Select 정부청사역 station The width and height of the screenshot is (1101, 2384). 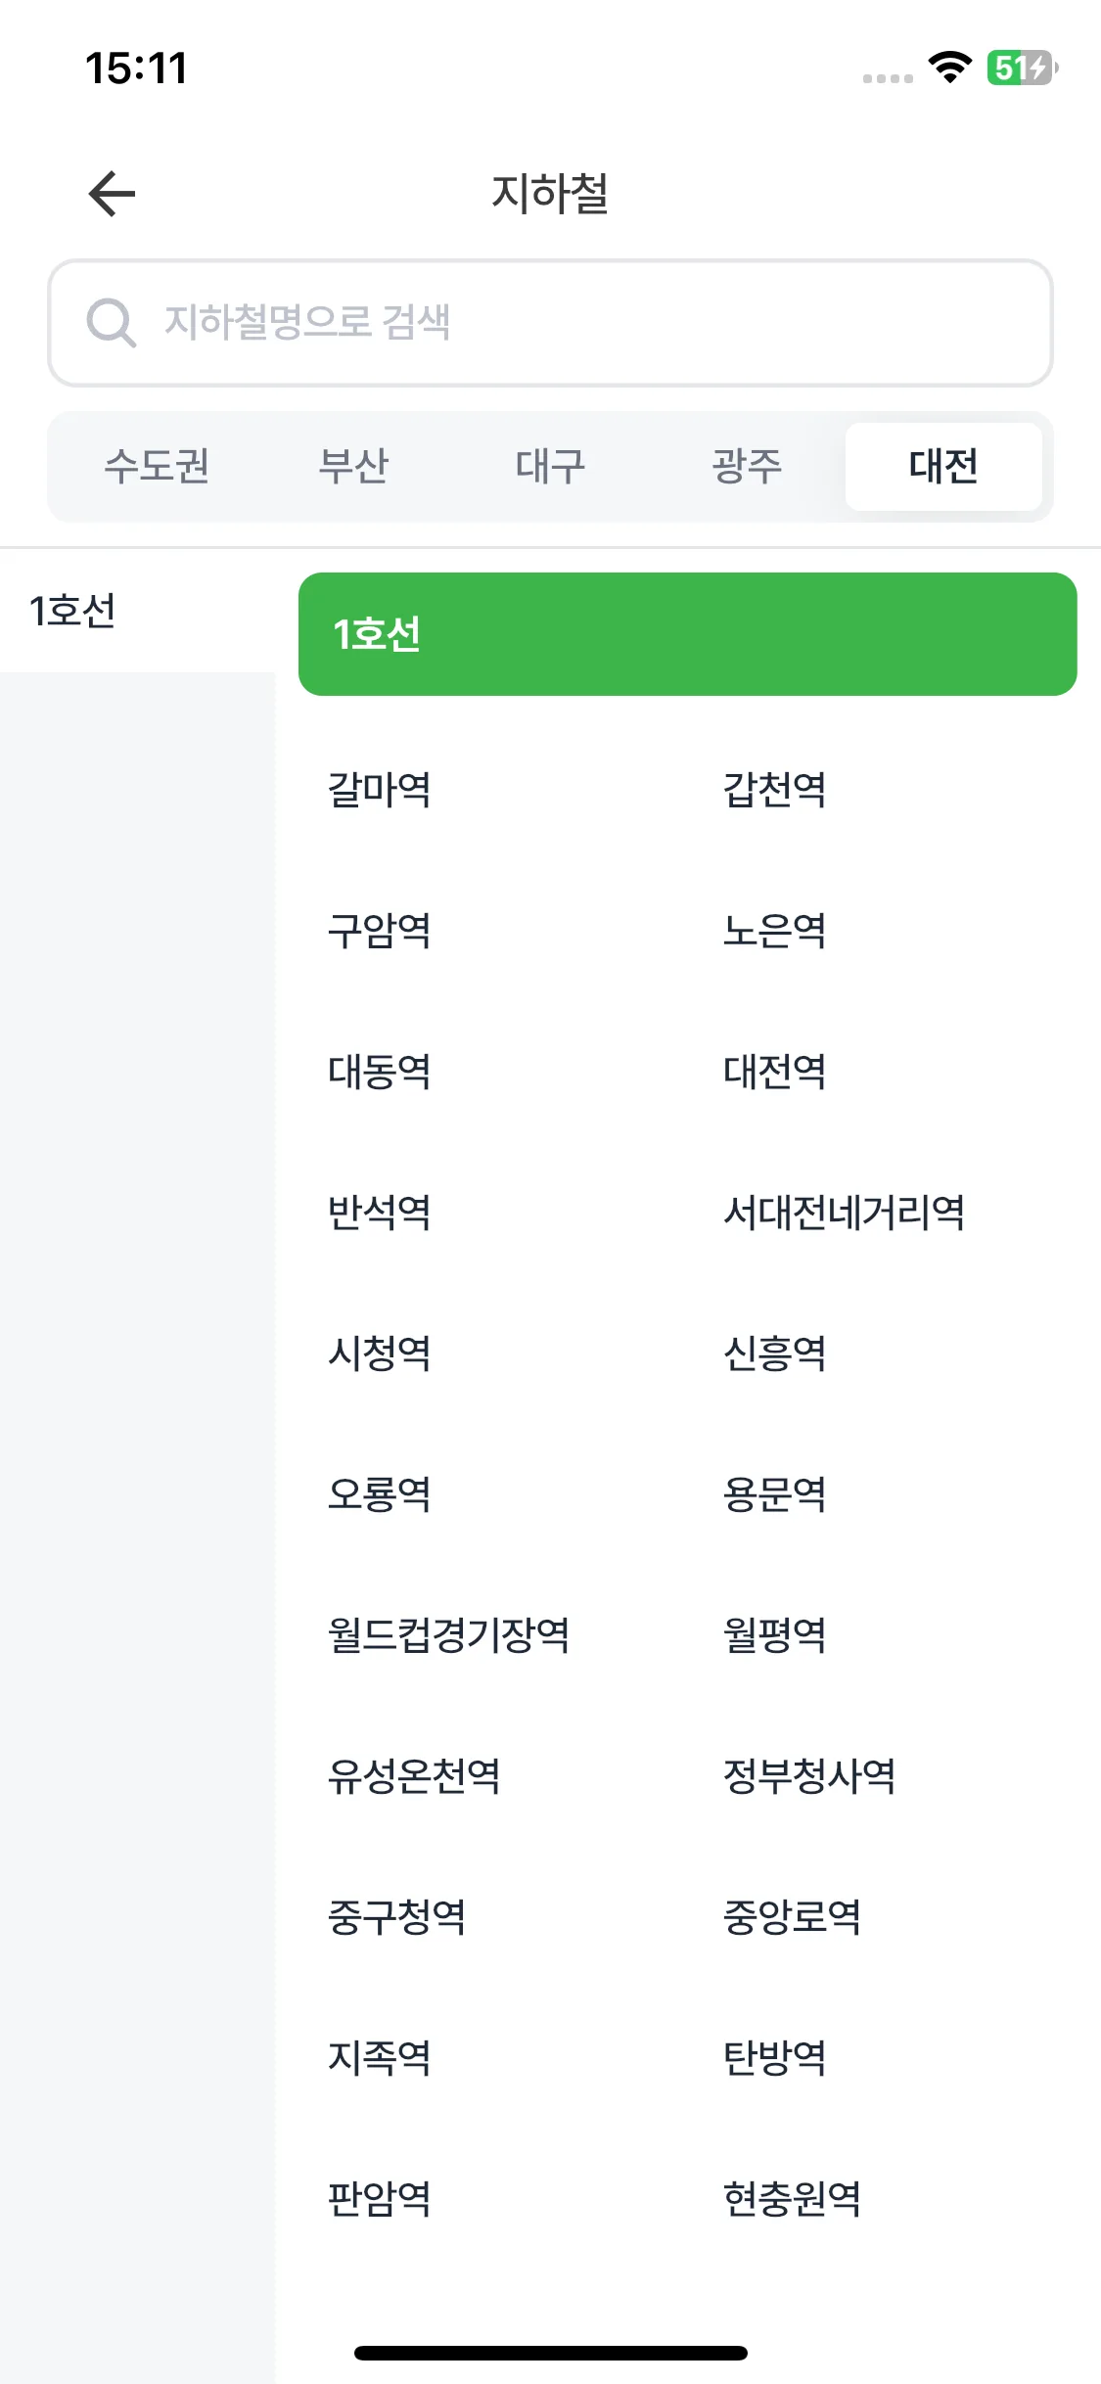click(x=809, y=1776)
